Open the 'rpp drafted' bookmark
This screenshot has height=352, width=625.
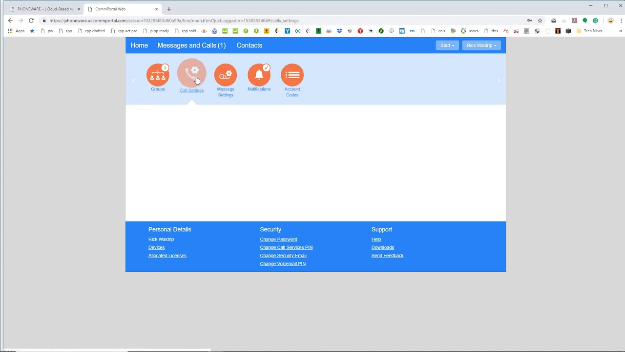91,31
